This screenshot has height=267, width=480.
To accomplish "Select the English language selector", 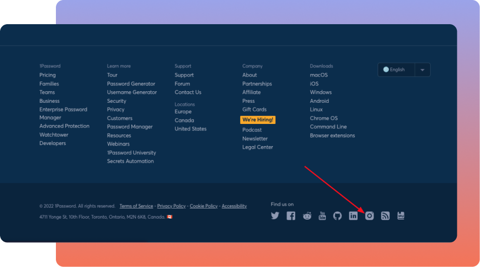I will pos(396,70).
